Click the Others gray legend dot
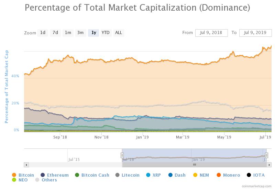Viewport: 275px width, 189px height. coord(37,180)
